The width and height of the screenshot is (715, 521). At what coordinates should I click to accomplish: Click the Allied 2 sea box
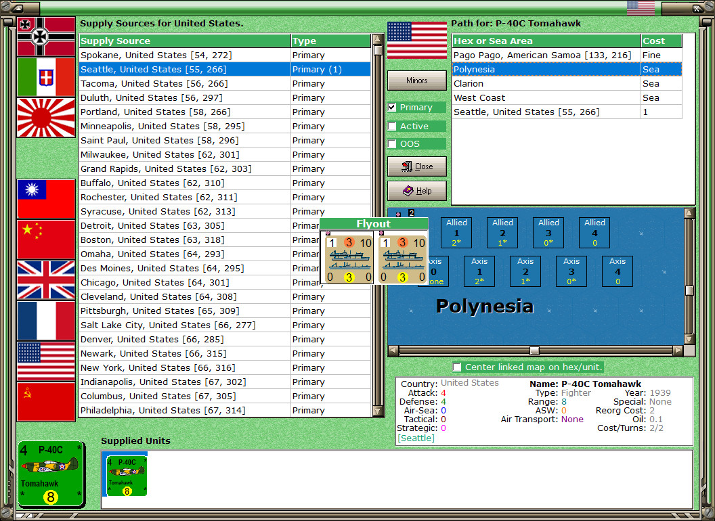coord(502,233)
